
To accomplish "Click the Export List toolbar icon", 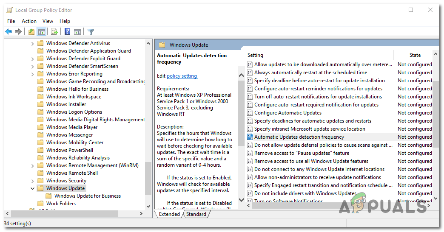I will pos(54,32).
